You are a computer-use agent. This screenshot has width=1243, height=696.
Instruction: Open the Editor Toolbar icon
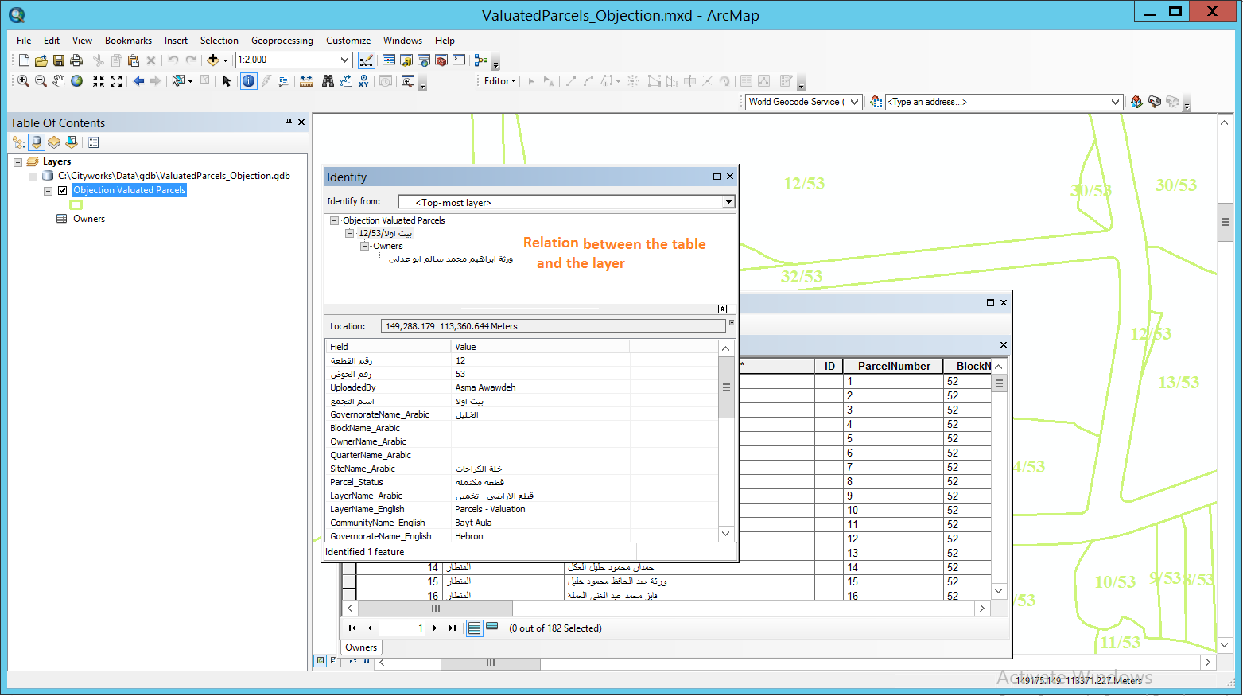[x=367, y=60]
